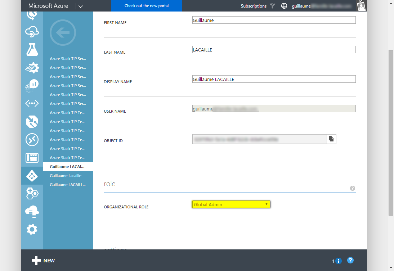Copy the Object ID to clipboard
This screenshot has width=394, height=271.
click(331, 139)
